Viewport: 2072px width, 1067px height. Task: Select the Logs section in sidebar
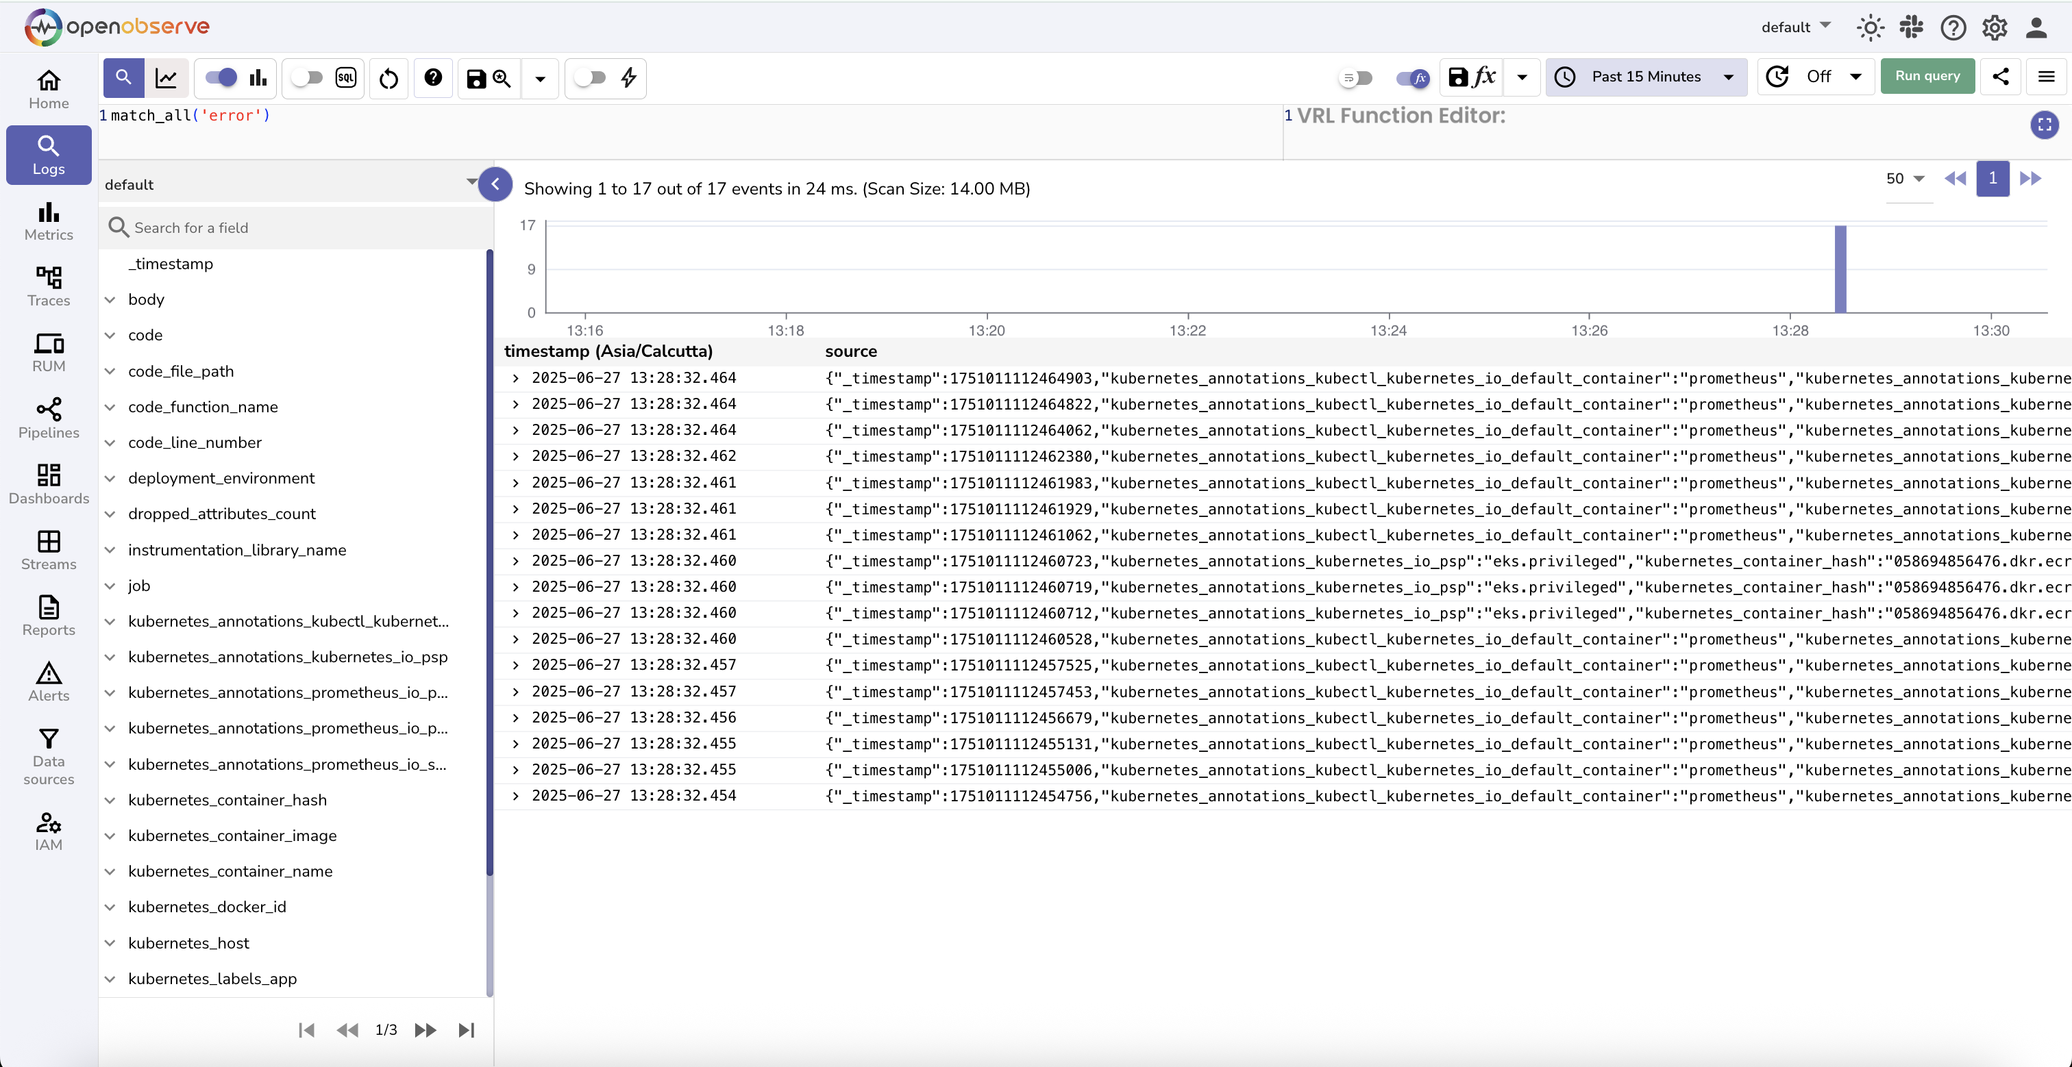pyautogui.click(x=48, y=154)
